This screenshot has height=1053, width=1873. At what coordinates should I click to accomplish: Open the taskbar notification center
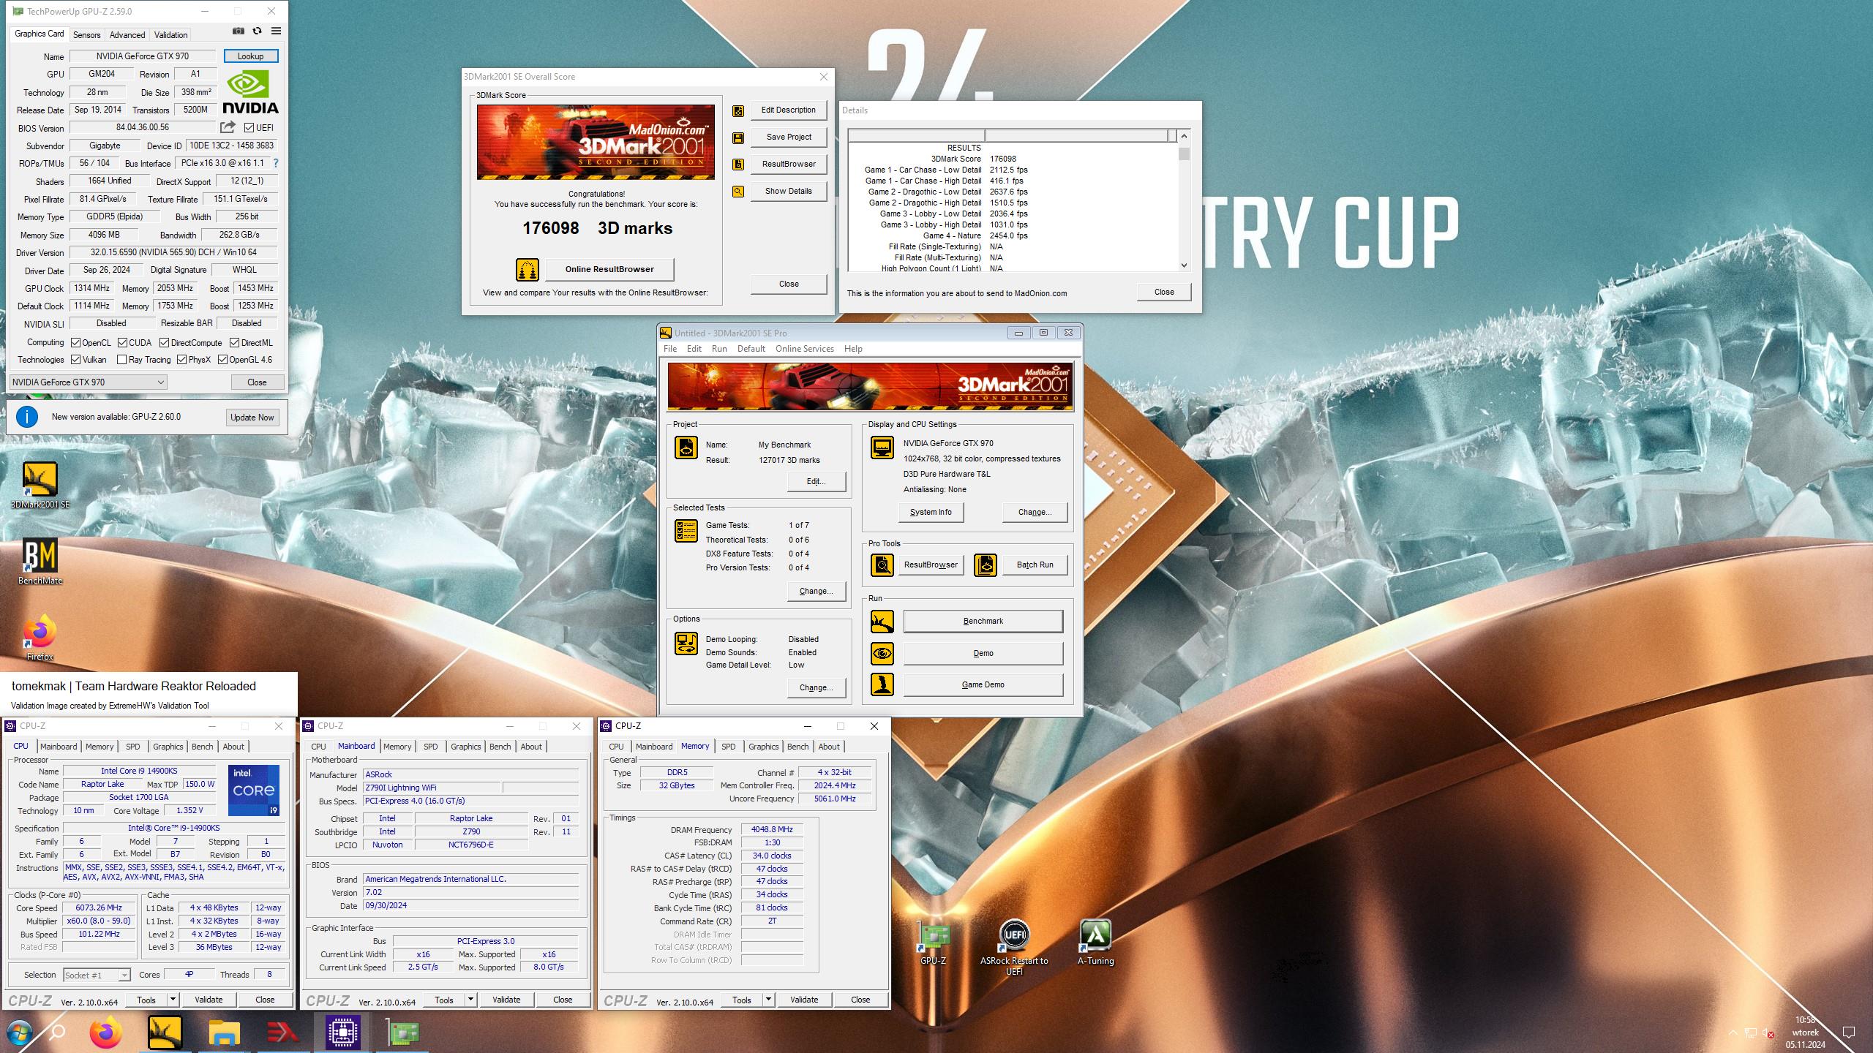coord(1848,1033)
